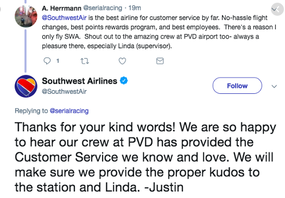
Task: Click the reply speech bubble icon
Action: (x=47, y=61)
